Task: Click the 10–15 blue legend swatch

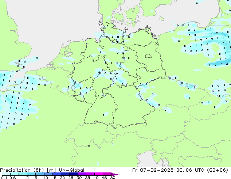Action: pos(48,174)
